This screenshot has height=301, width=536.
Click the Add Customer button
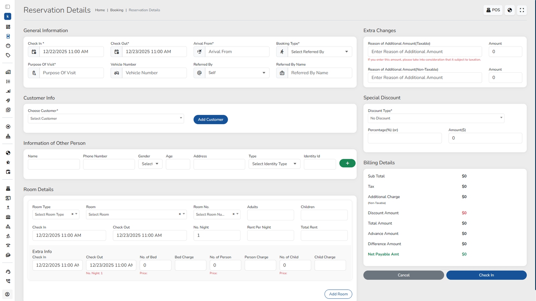point(210,119)
